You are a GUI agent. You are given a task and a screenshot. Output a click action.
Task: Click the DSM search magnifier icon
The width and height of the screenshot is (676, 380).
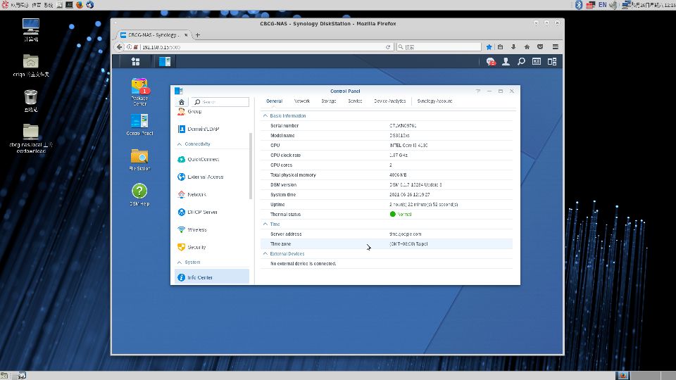[521, 62]
